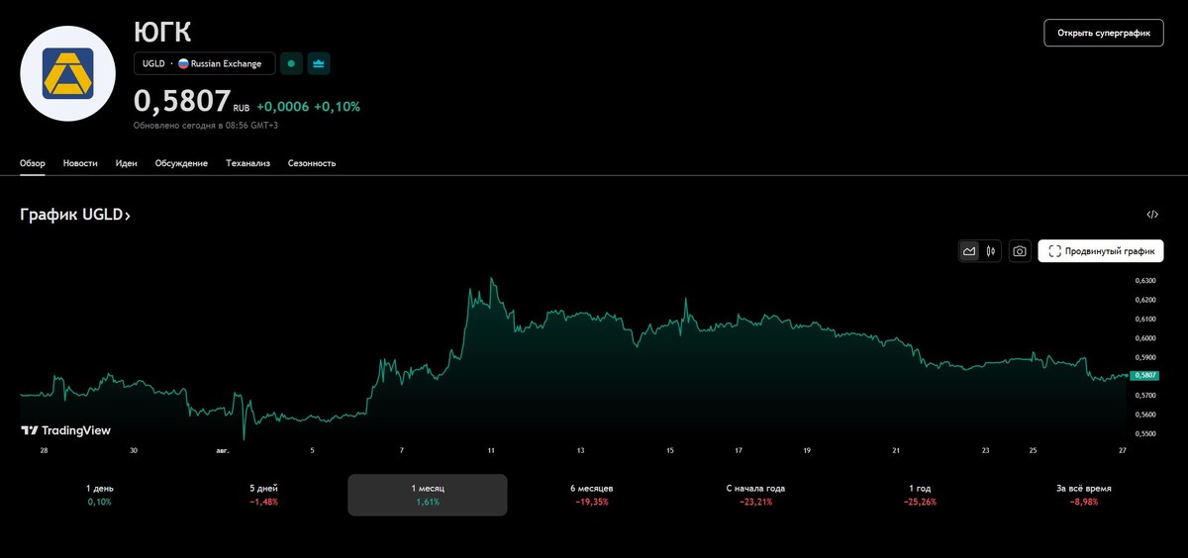Click the 0,6000 price axis label

(1146, 337)
